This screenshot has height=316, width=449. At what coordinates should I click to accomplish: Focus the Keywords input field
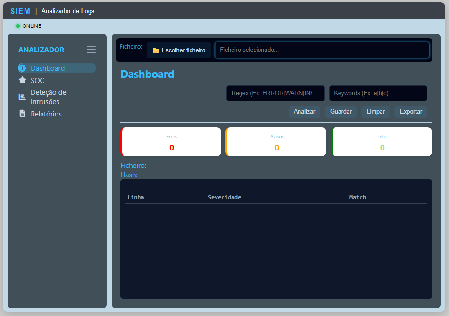tap(378, 93)
